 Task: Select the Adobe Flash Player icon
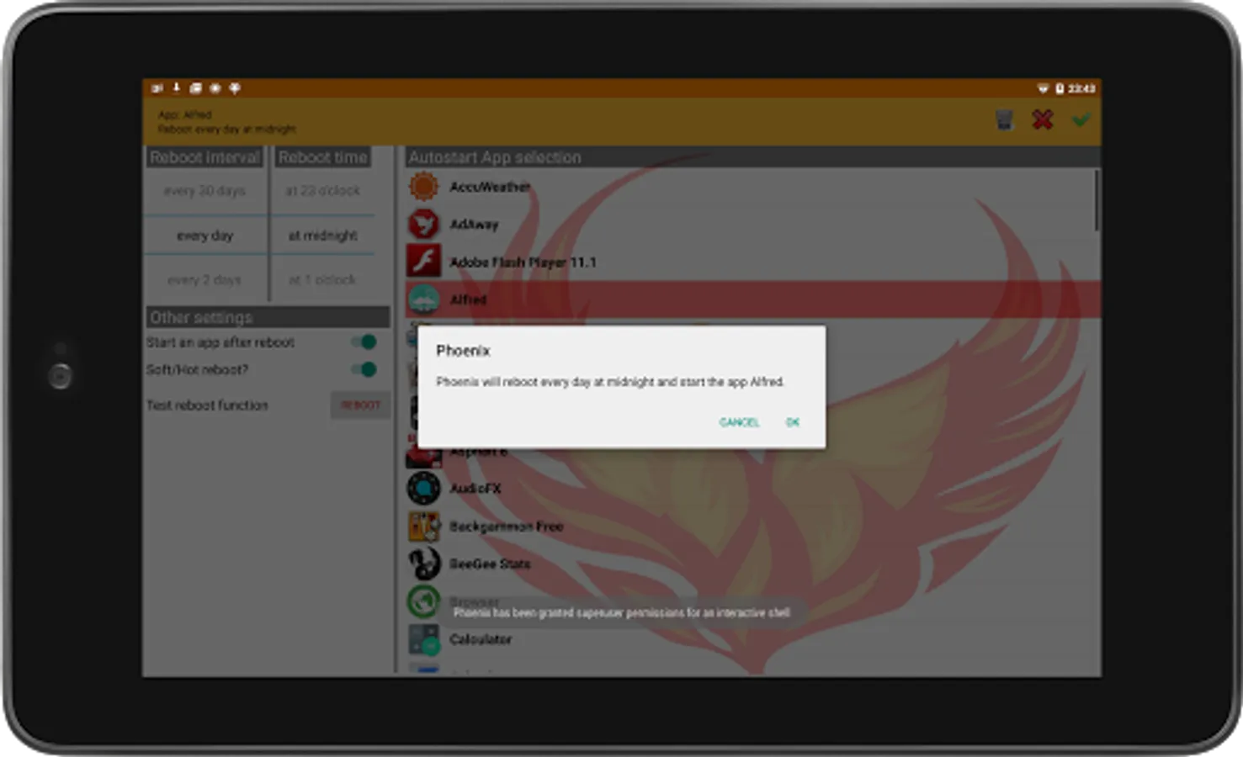(x=423, y=262)
